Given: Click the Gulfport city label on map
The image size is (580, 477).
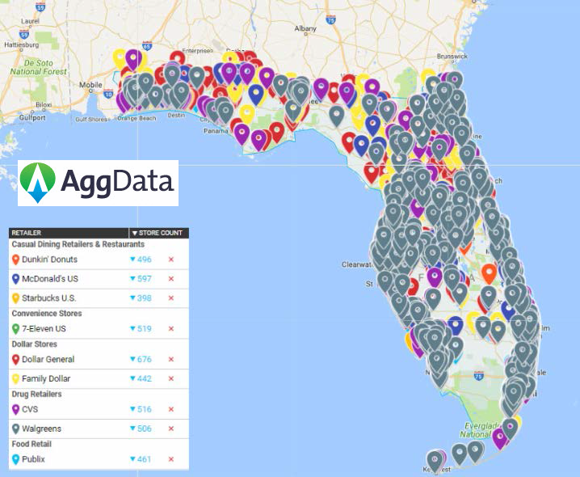Looking at the screenshot, I should point(32,118).
